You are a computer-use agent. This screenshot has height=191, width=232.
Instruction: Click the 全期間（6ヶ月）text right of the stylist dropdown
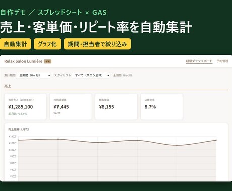click(x=123, y=75)
